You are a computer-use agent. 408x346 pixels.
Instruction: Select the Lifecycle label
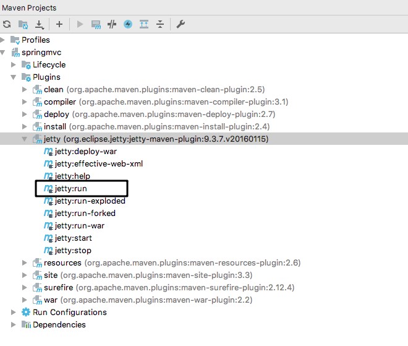[x=49, y=64]
